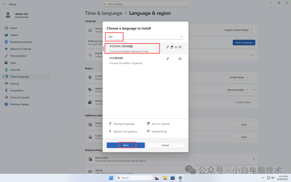Screen dimensions: 291x182
Task: Open Task View from the taskbar
Action: coord(157,178)
